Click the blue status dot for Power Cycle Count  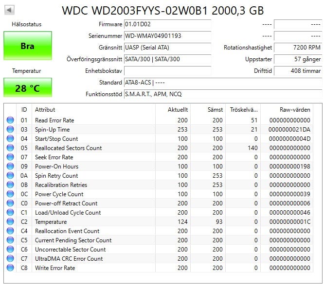tap(10, 194)
